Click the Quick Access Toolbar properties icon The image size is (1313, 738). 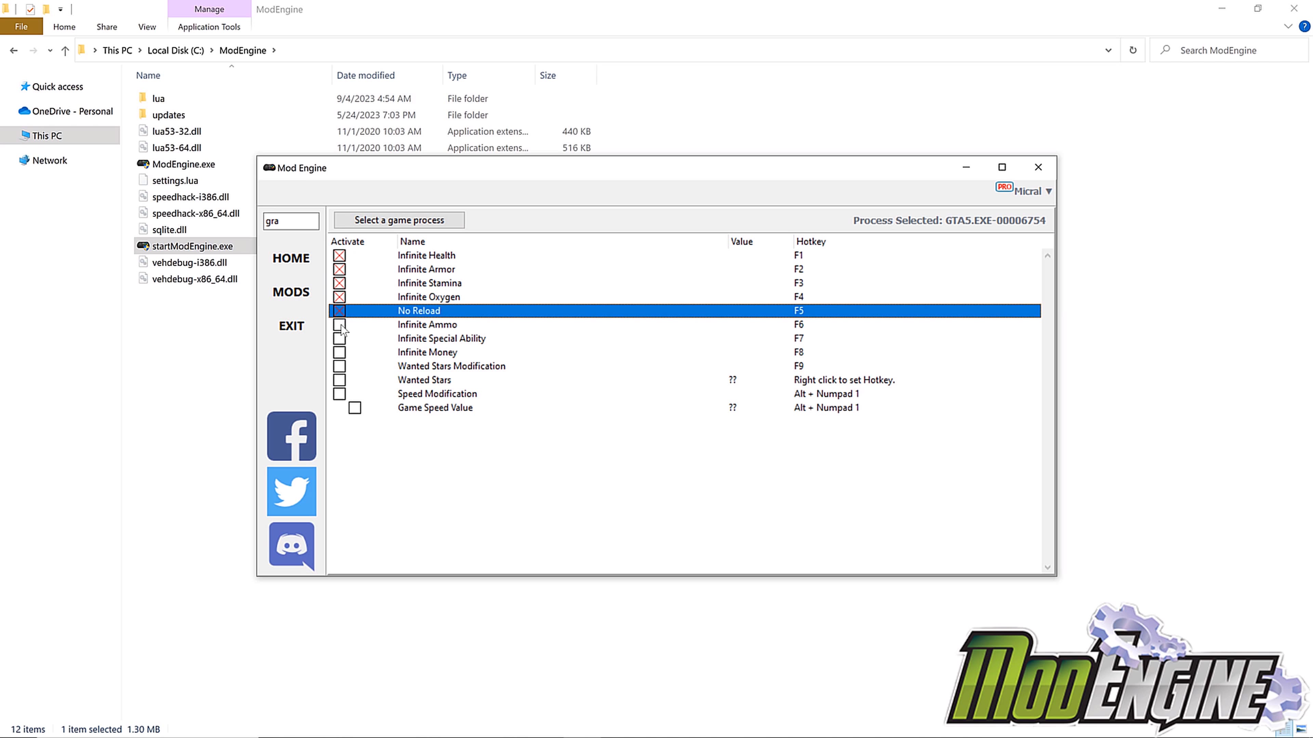point(30,9)
